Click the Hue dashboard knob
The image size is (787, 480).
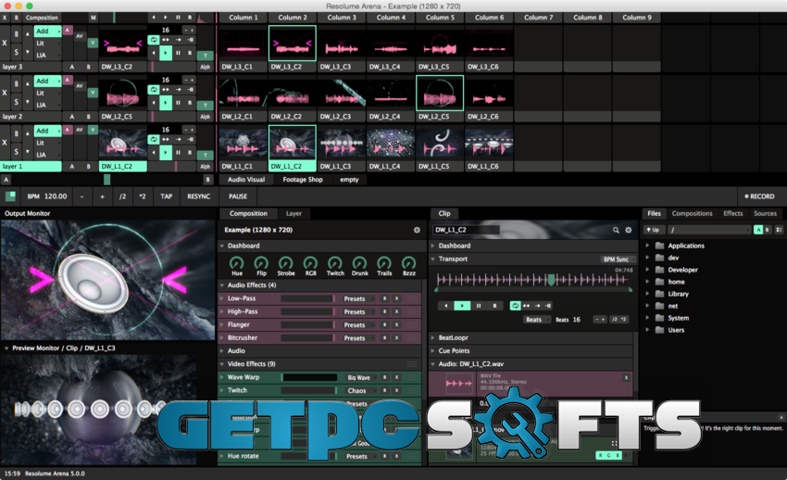(x=236, y=262)
